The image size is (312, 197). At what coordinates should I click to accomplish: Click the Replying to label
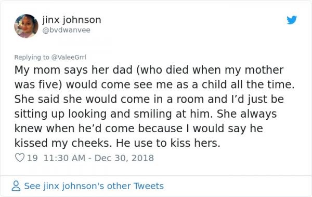[x=32, y=58]
